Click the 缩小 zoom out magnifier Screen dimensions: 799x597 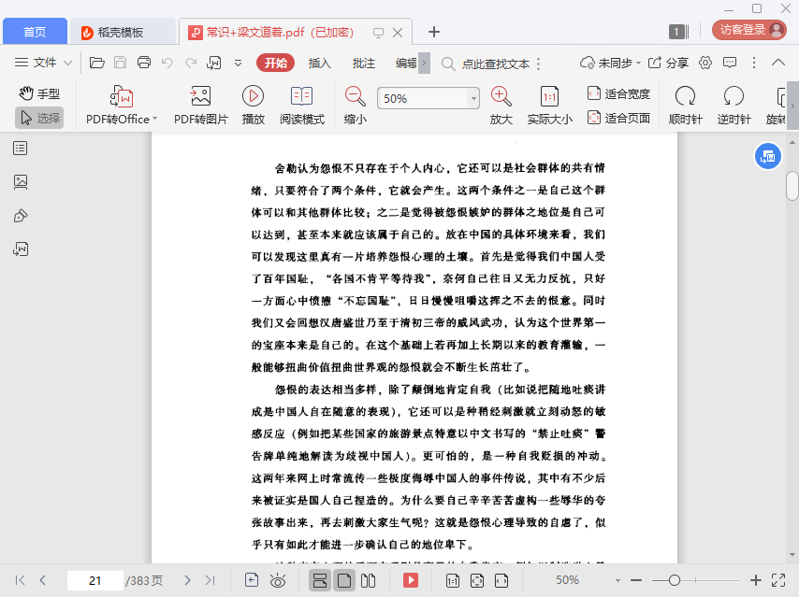[x=355, y=96]
